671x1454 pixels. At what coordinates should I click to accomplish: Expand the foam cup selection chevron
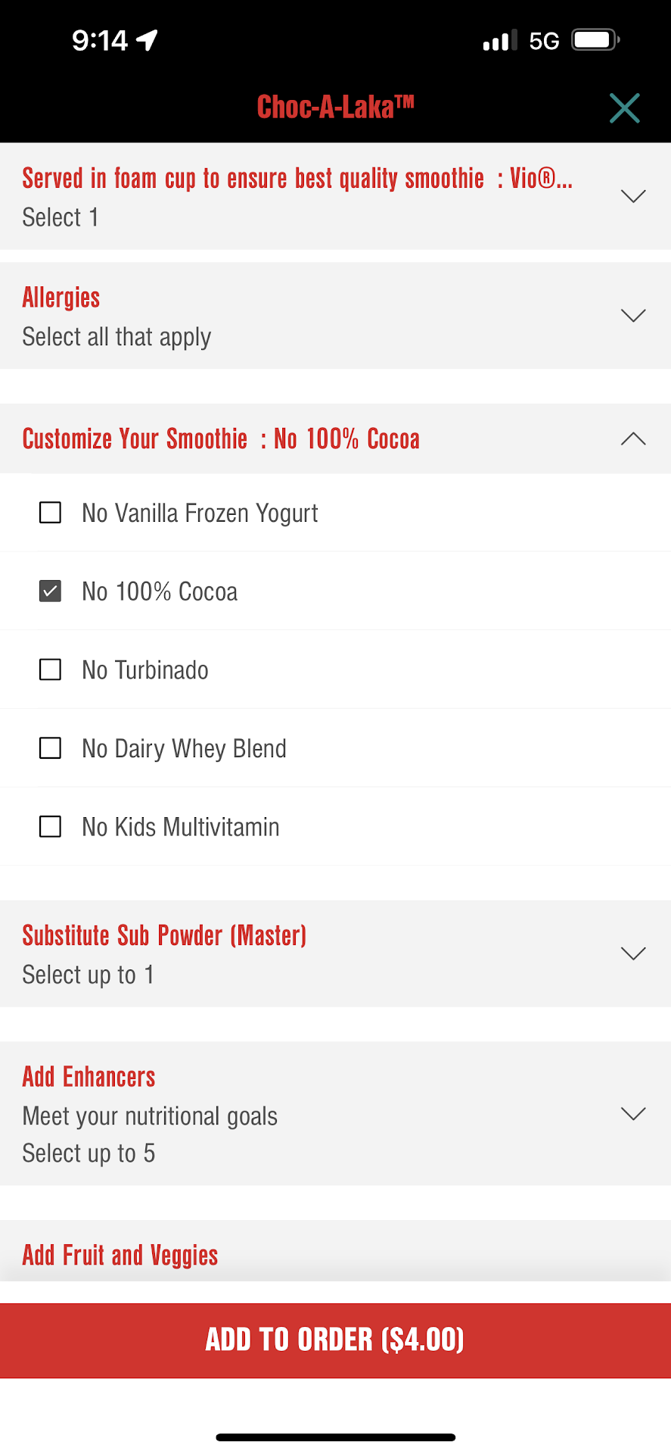tap(632, 196)
